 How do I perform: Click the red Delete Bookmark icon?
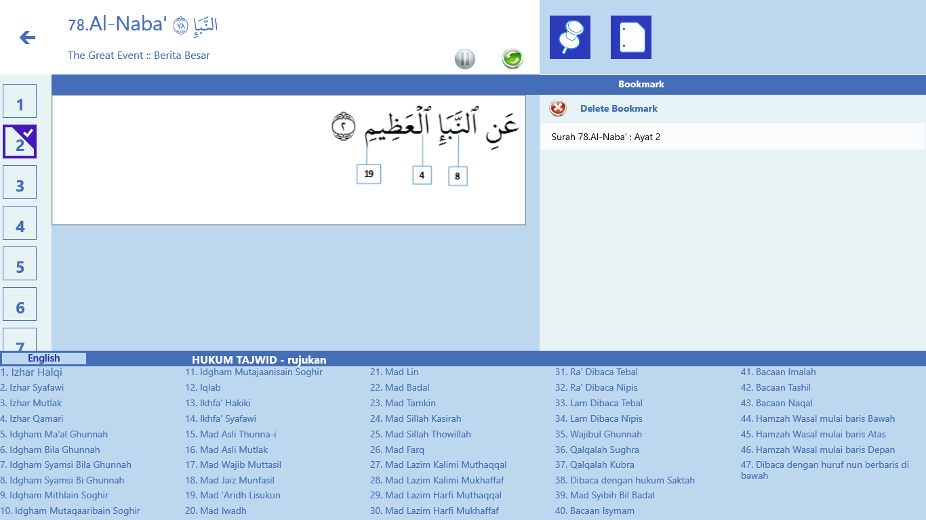558,108
